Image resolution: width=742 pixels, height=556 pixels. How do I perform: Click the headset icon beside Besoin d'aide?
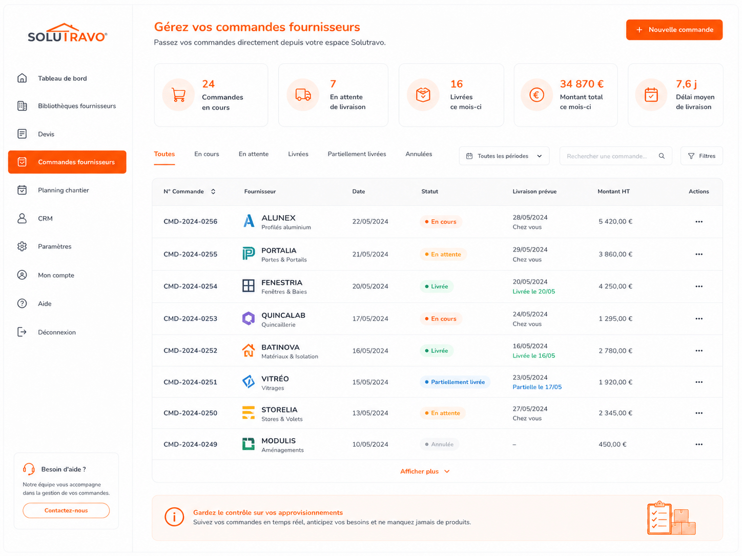coord(29,469)
